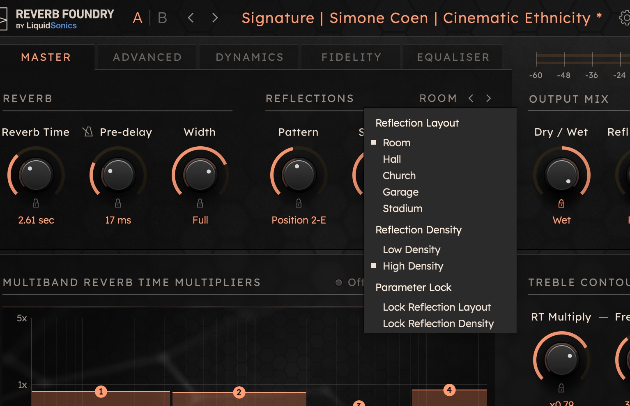Unlock the Dry / Wet orange lock icon
The width and height of the screenshot is (630, 406).
(561, 203)
